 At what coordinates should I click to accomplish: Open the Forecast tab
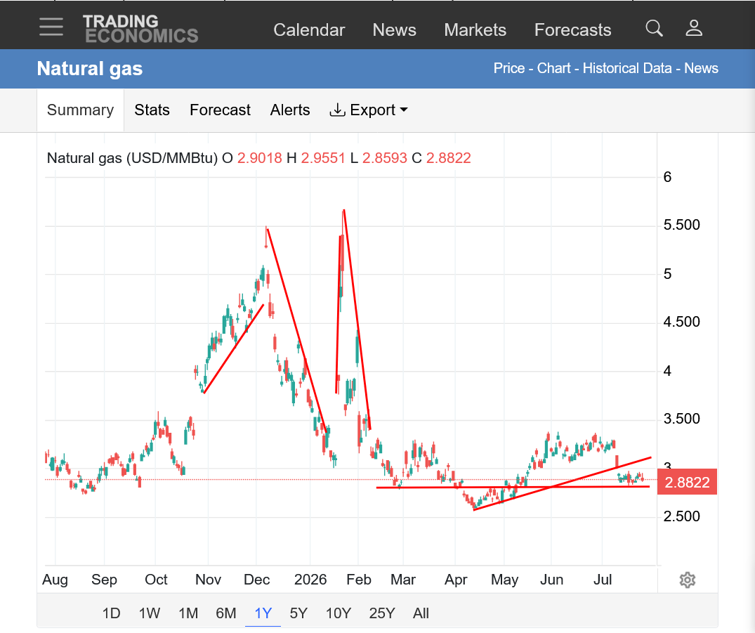pos(220,110)
